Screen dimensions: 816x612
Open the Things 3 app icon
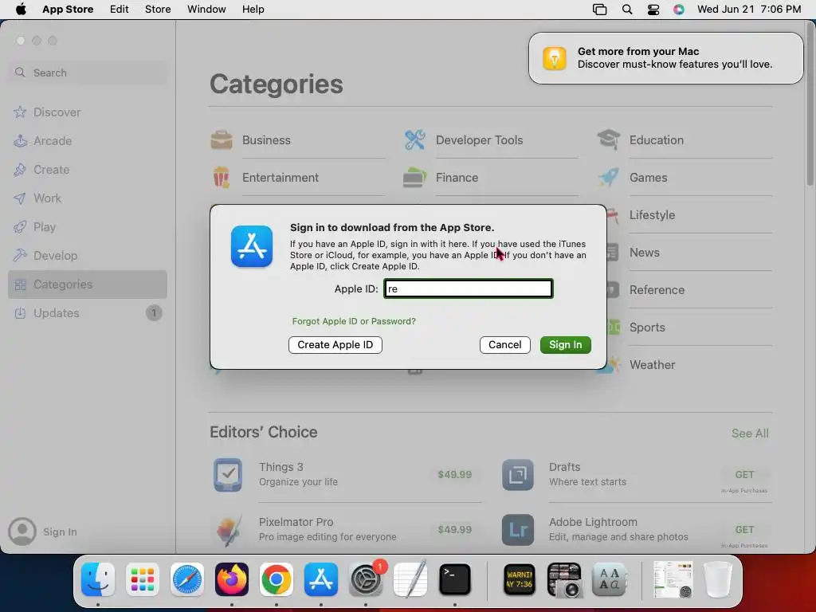point(228,475)
